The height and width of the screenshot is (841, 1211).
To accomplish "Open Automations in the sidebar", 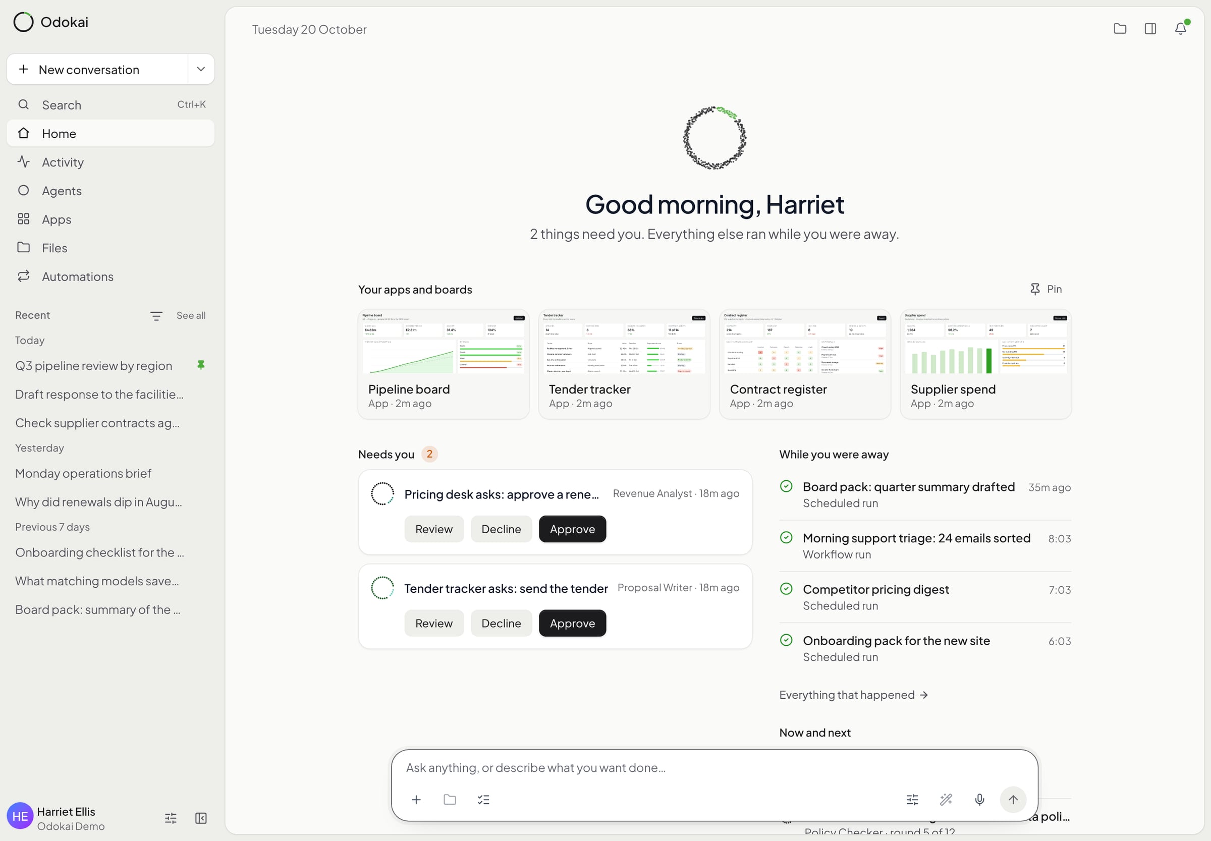I will click(111, 276).
